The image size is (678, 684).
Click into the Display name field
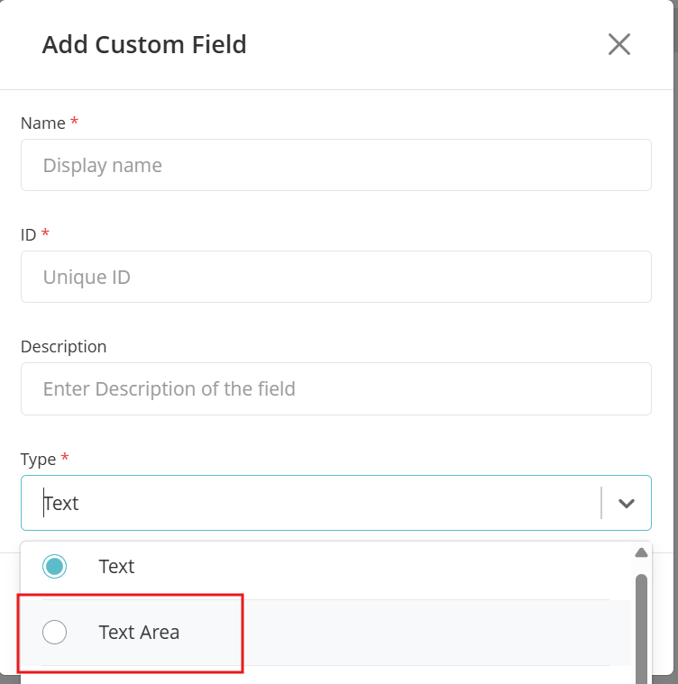[335, 165]
